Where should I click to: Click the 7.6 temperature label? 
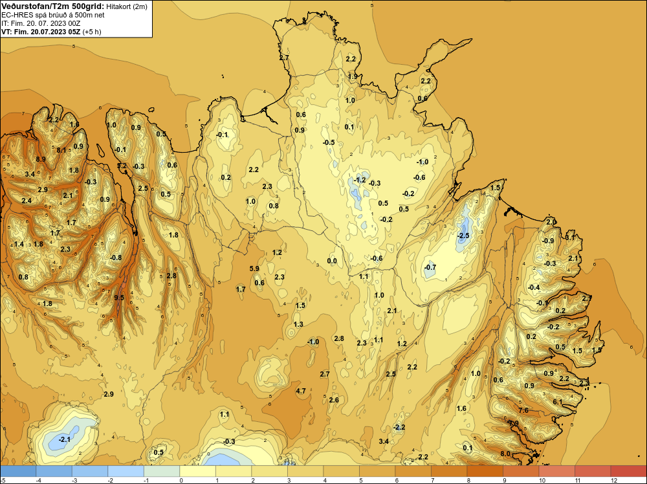[523, 410]
